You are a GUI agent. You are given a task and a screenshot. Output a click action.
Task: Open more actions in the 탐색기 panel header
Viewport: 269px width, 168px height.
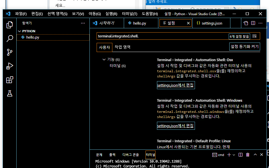(83, 23)
